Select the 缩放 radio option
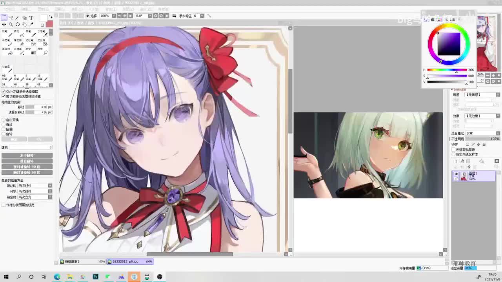The height and width of the screenshot is (282, 502). pos(4,125)
